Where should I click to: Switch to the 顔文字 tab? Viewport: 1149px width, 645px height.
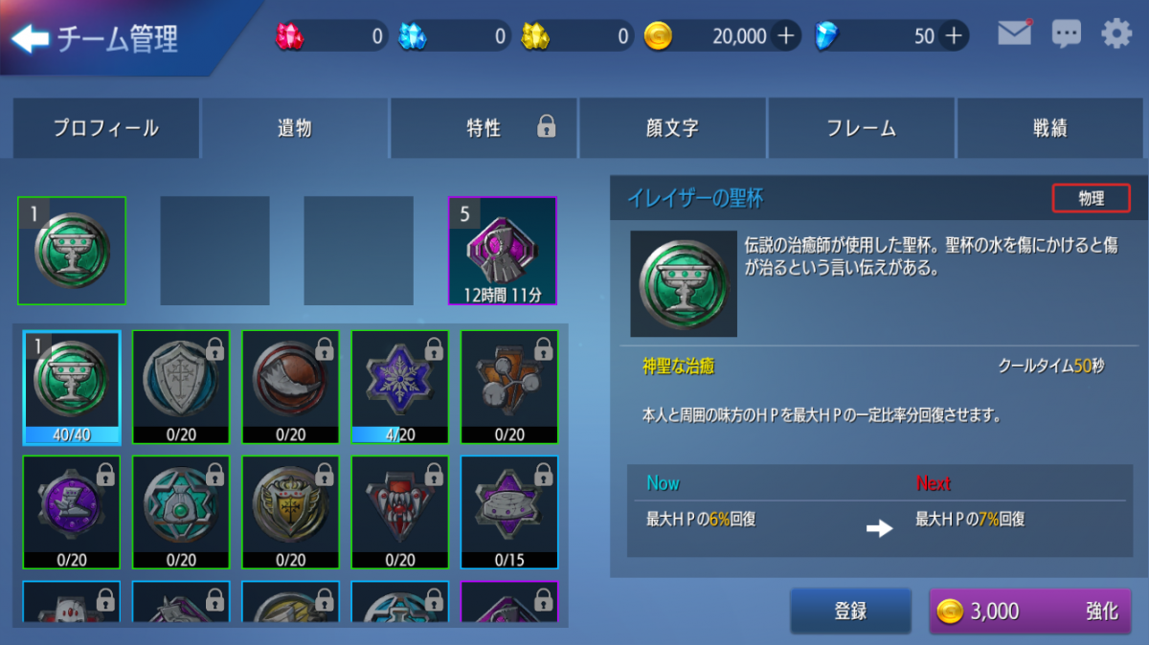[672, 128]
